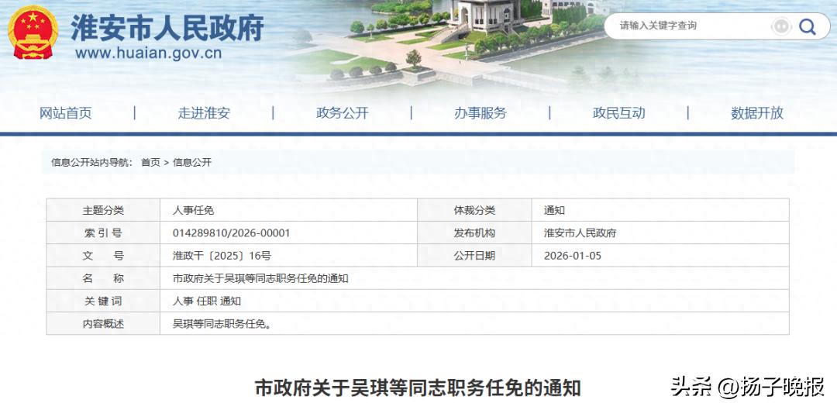Click the 头条 @扬子晚报 watermark
The width and height of the screenshot is (837, 410).
[747, 386]
